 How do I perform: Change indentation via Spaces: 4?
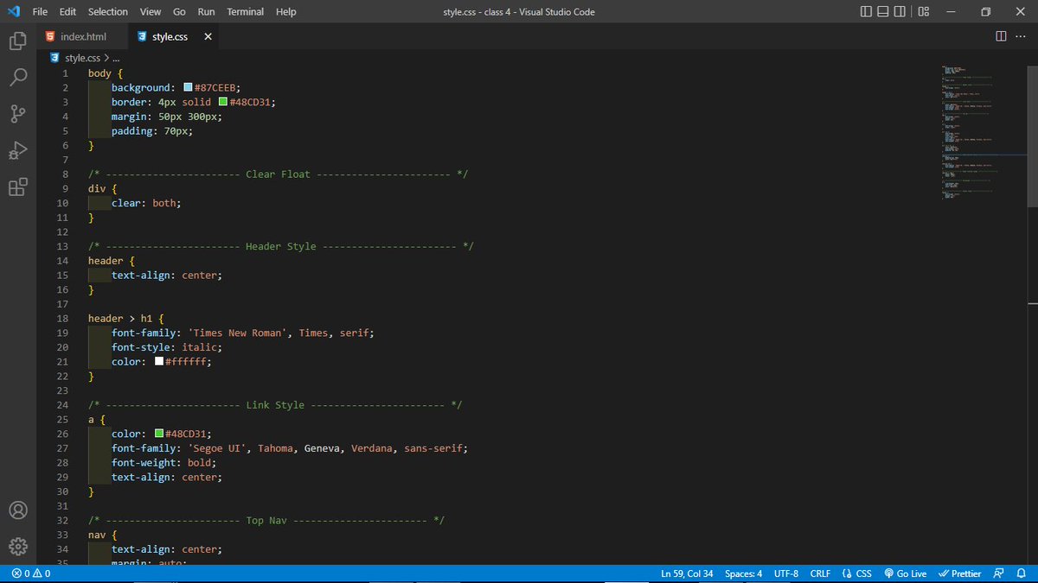(744, 573)
